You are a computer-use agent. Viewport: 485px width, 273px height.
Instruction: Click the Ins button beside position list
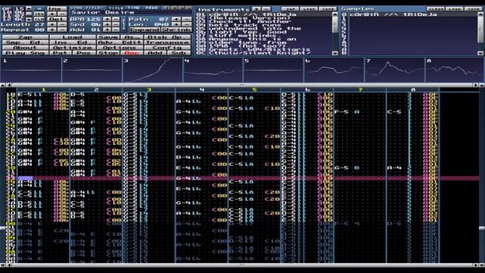[58, 8]
